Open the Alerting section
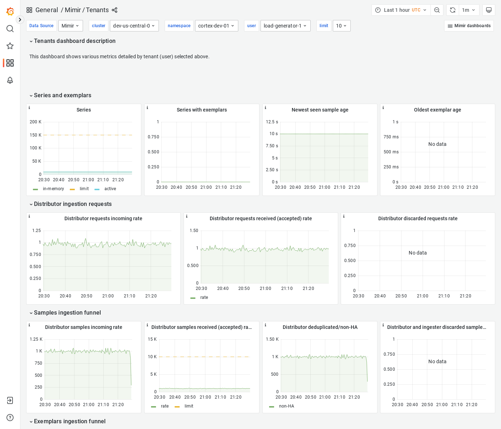501x429 pixels. [10, 80]
